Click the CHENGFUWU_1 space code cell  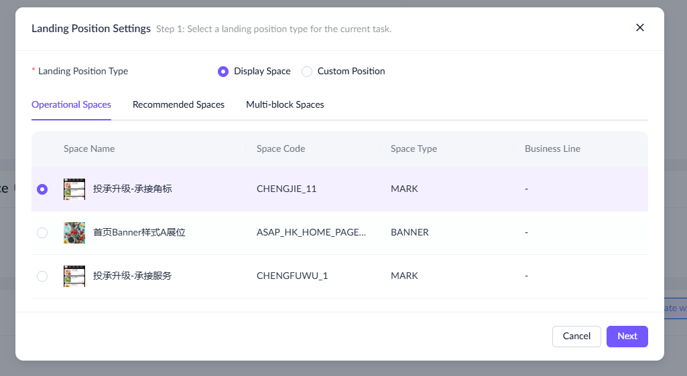pyautogui.click(x=292, y=276)
